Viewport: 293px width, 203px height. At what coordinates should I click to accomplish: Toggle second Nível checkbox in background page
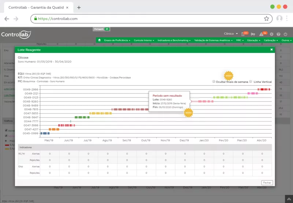click(x=6, y=135)
